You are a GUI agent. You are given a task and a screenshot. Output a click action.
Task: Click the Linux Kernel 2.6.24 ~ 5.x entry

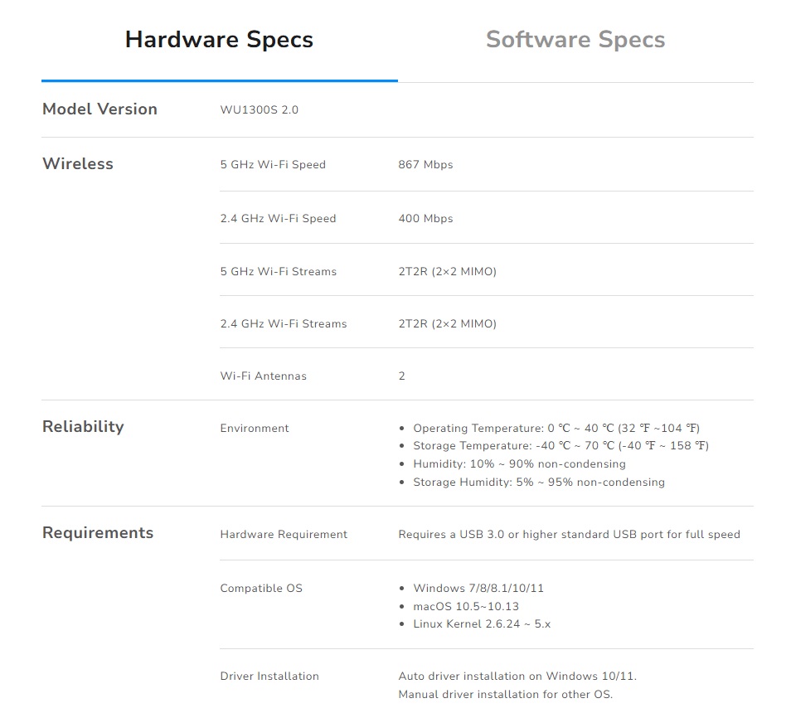pos(481,624)
